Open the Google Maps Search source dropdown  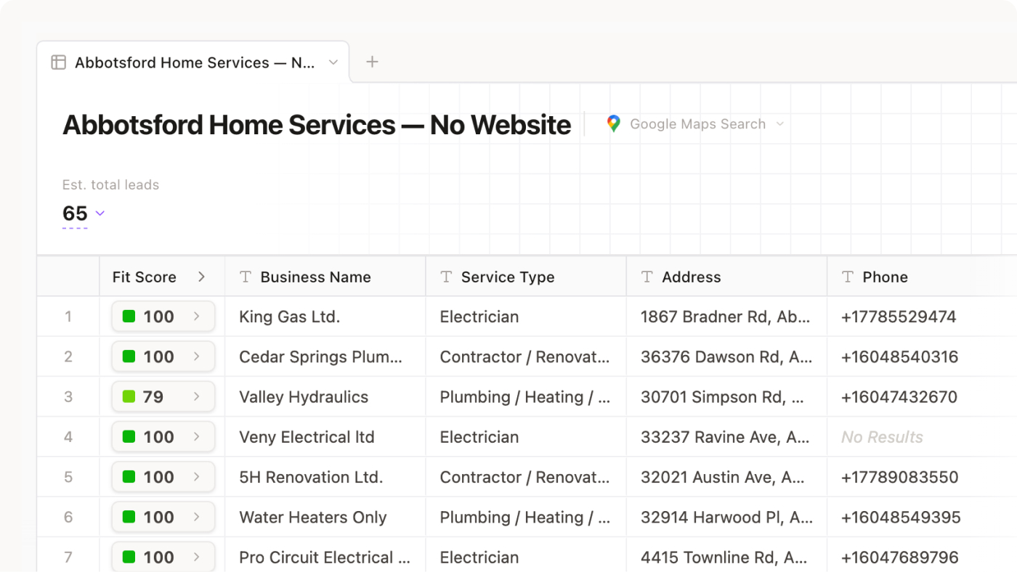[x=780, y=124]
